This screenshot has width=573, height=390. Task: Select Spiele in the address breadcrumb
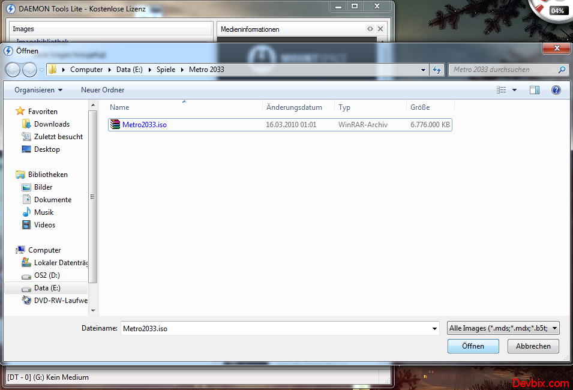point(166,70)
